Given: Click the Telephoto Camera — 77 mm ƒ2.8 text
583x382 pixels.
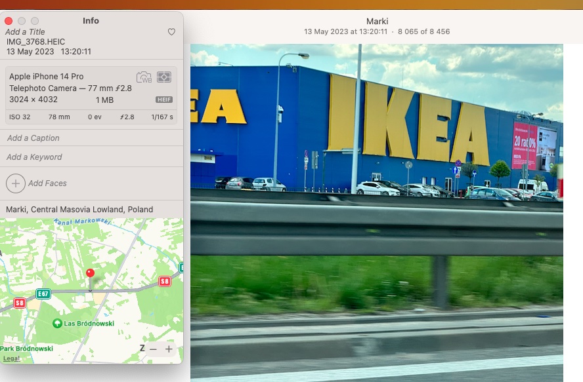Looking at the screenshot, I should coord(70,88).
